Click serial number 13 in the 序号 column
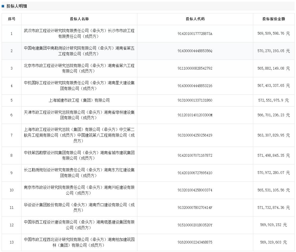The image size is (296, 252). (x=11, y=242)
